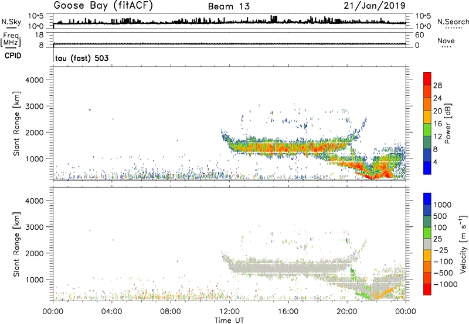Click the gray velocity band near 16:00
Screen dimensions: 469x324
click(x=288, y=268)
